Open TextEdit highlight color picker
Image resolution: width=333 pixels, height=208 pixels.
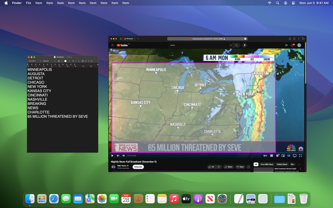(69, 61)
